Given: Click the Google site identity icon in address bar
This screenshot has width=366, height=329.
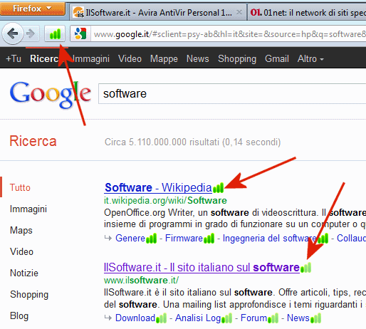Looking at the screenshot, I should (x=80, y=34).
